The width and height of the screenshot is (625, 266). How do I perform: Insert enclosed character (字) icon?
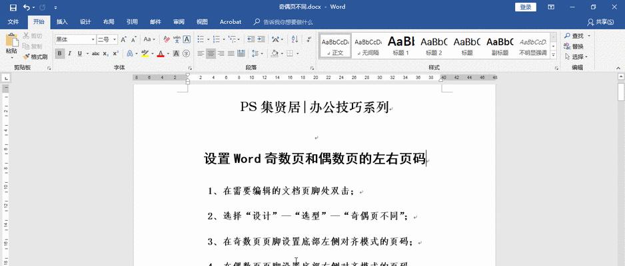click(186, 53)
